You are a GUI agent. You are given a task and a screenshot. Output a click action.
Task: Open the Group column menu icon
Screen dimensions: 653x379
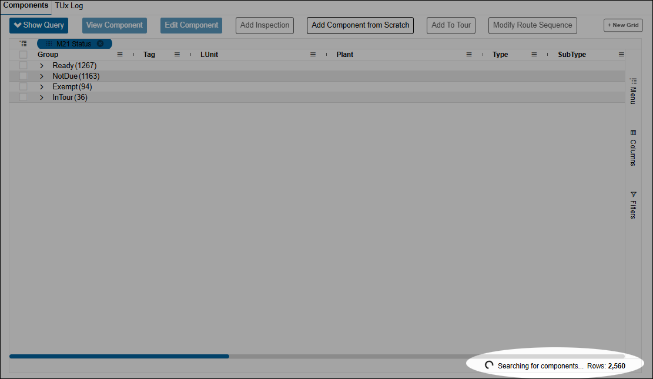point(120,55)
